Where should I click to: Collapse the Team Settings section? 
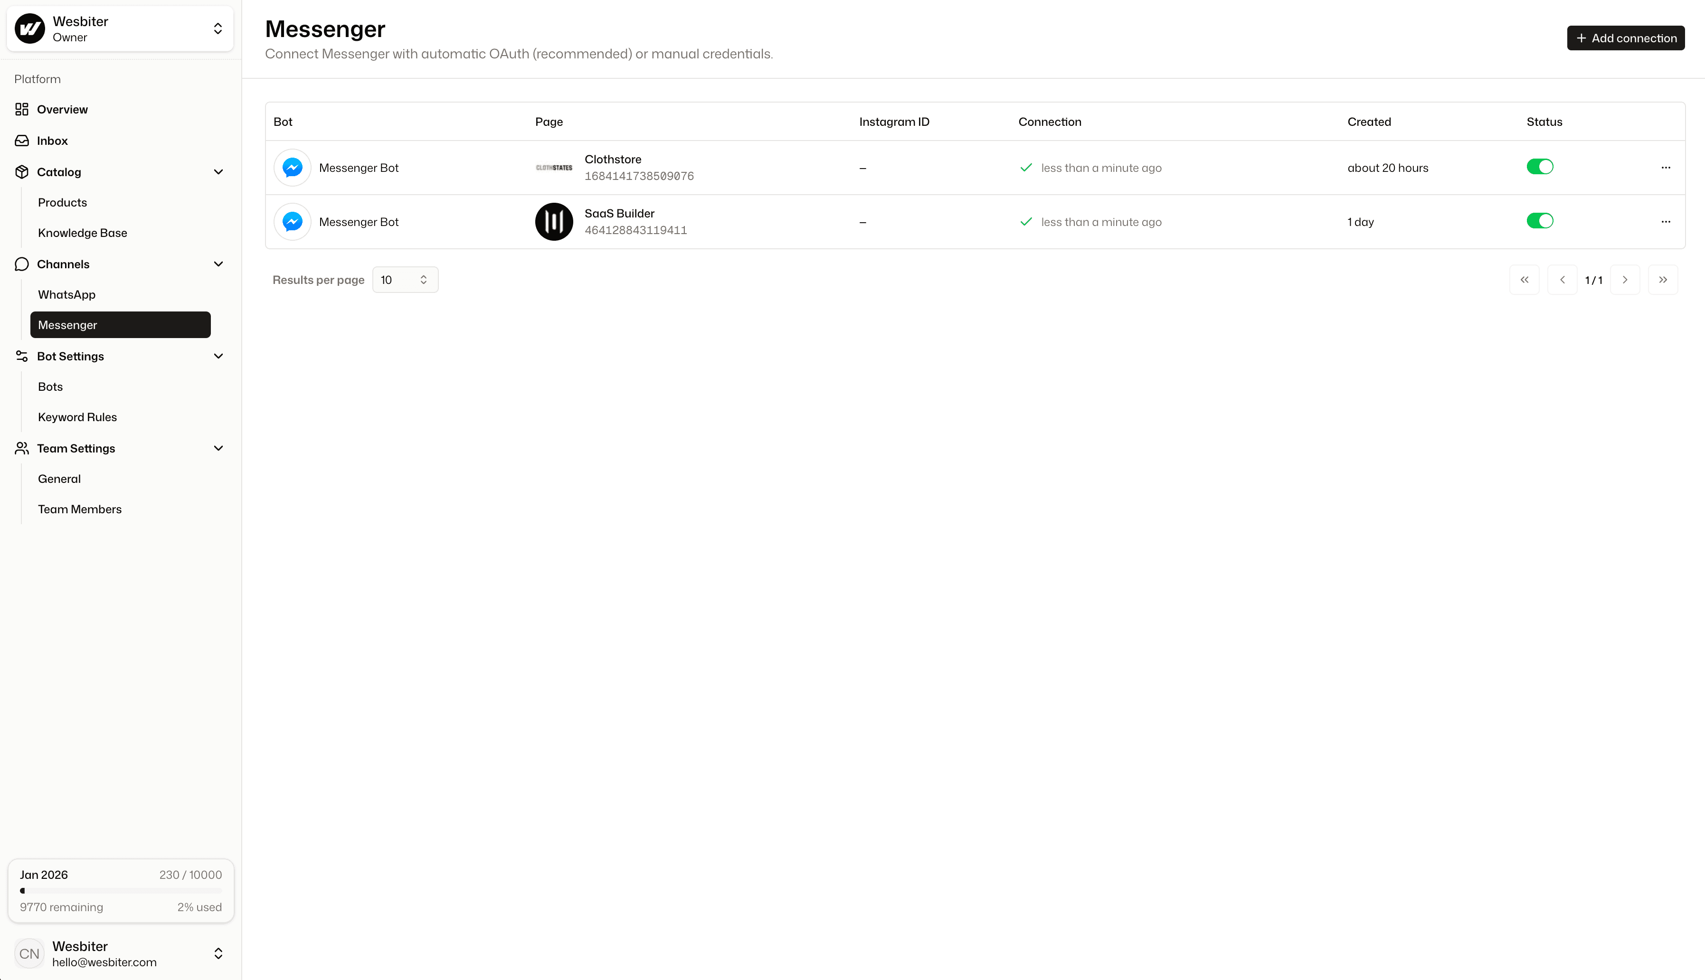[x=218, y=448]
